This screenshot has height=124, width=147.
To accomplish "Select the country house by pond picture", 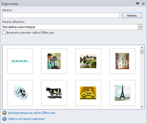I will (88, 61).
